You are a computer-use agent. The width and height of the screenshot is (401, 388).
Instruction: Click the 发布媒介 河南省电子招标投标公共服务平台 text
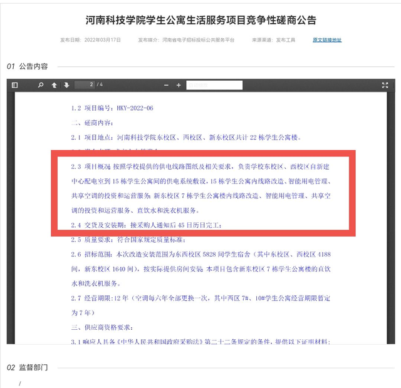[x=186, y=40]
